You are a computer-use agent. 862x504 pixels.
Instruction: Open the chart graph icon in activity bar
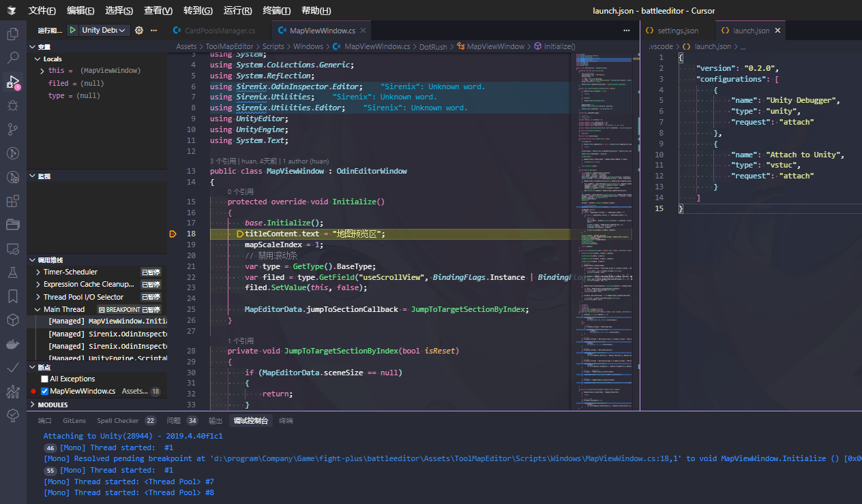(12, 392)
